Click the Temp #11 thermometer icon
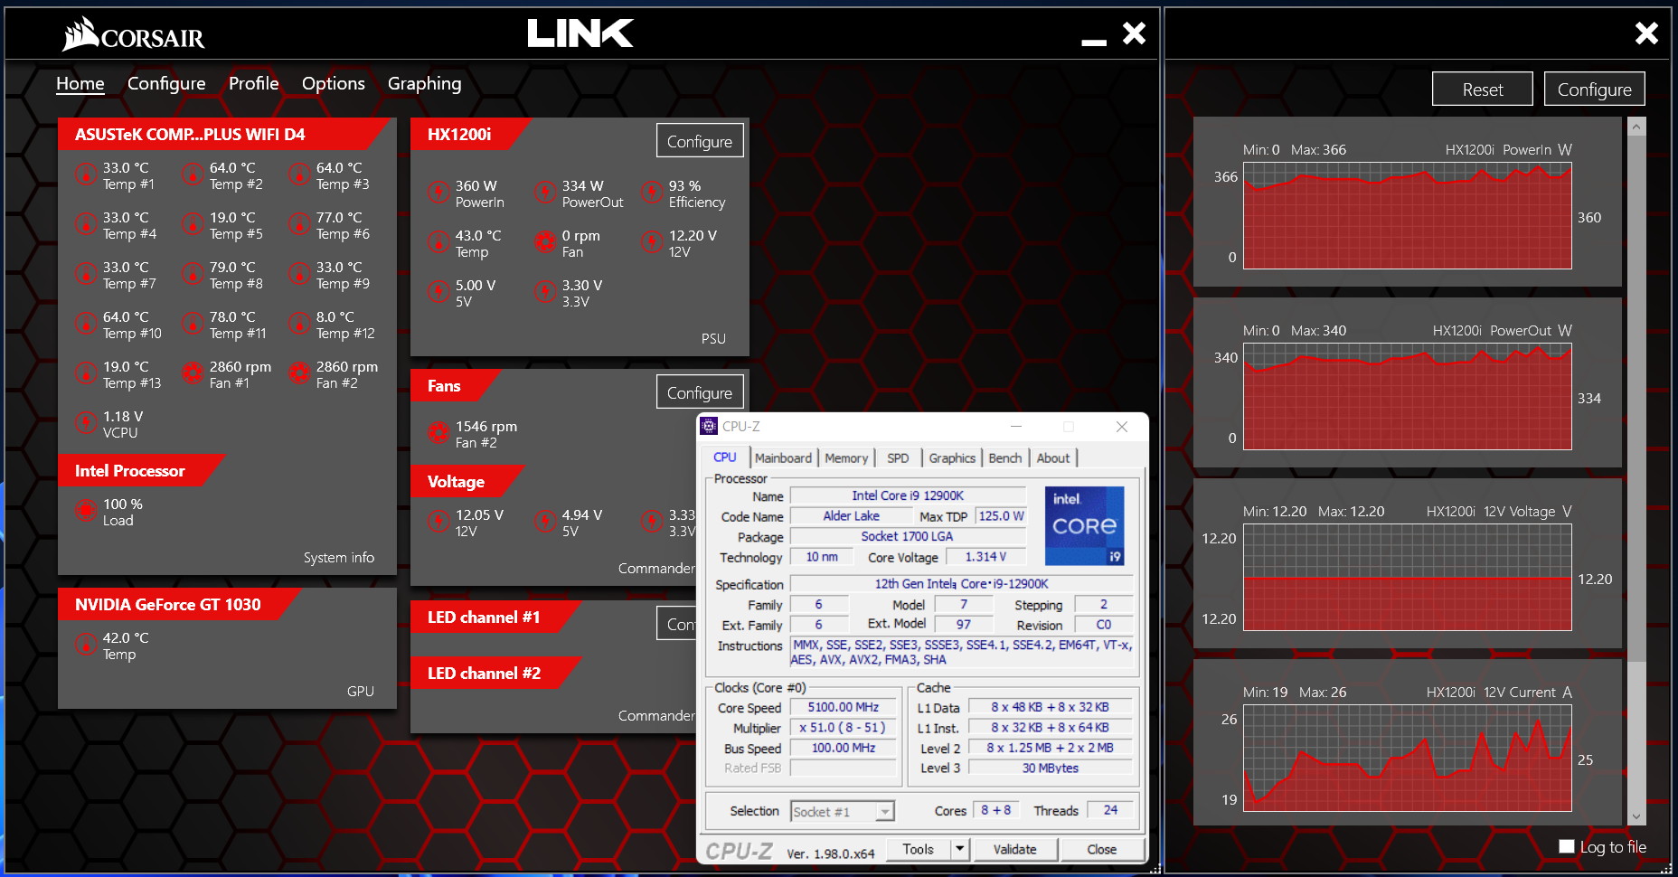This screenshot has height=877, width=1678. pos(193,323)
